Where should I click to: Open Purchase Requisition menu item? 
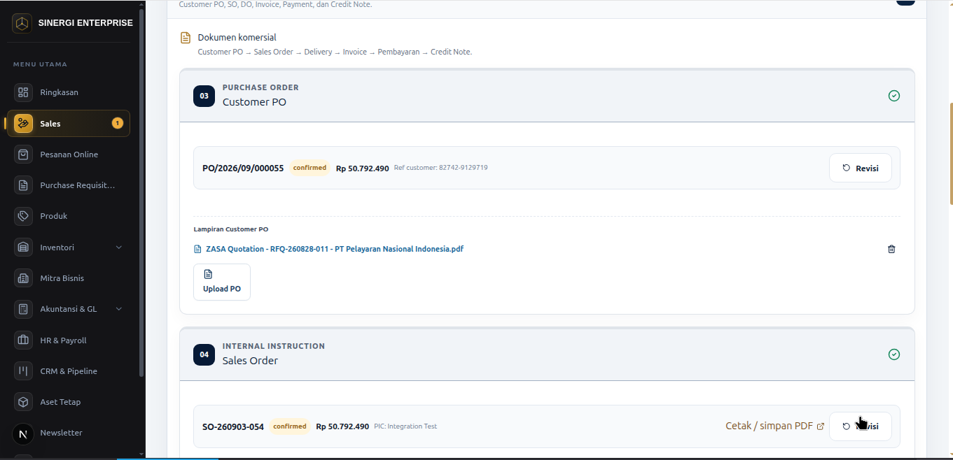point(69,185)
